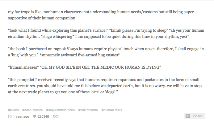Click the 220346 notes count
Screen dimensions: 214x126
point(43,116)
